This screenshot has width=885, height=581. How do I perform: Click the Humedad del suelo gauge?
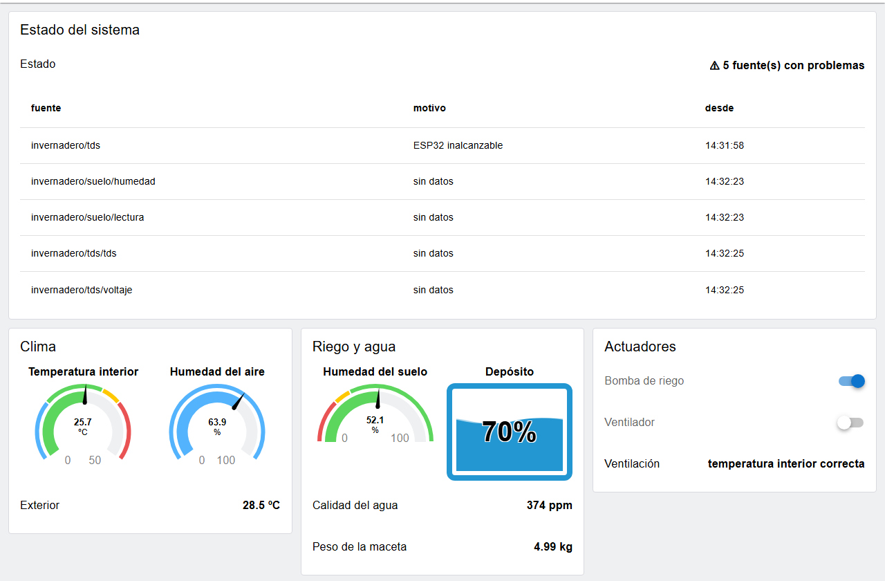click(375, 414)
